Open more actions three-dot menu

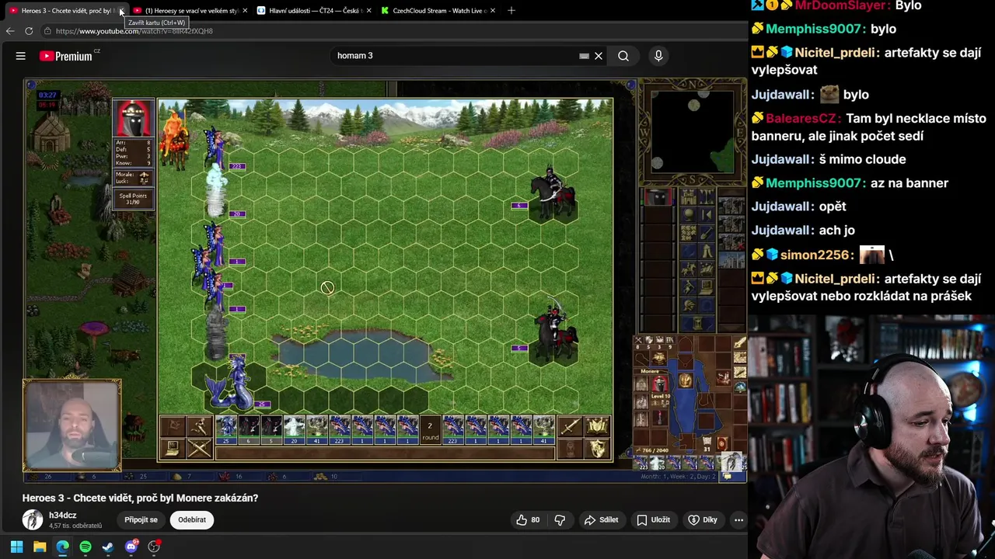pyautogui.click(x=738, y=519)
